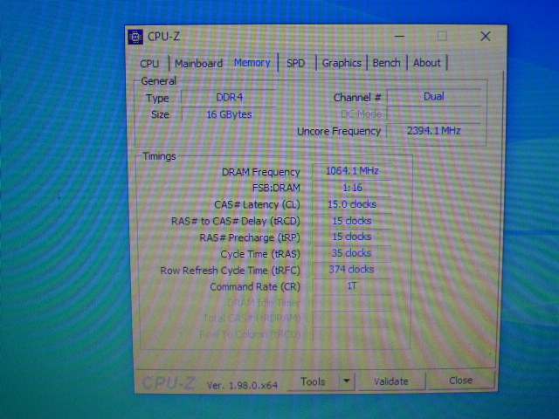The image size is (559, 419).
Task: Select the 1T command rate value
Action: coord(352,286)
